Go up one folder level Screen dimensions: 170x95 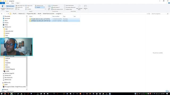point(8,14)
